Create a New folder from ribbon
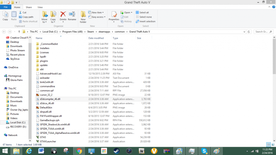 (83, 17)
